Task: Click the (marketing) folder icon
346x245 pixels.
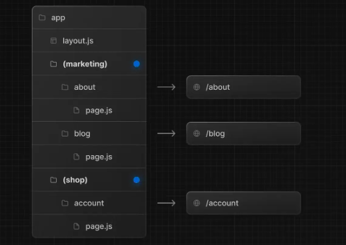Action: point(53,64)
